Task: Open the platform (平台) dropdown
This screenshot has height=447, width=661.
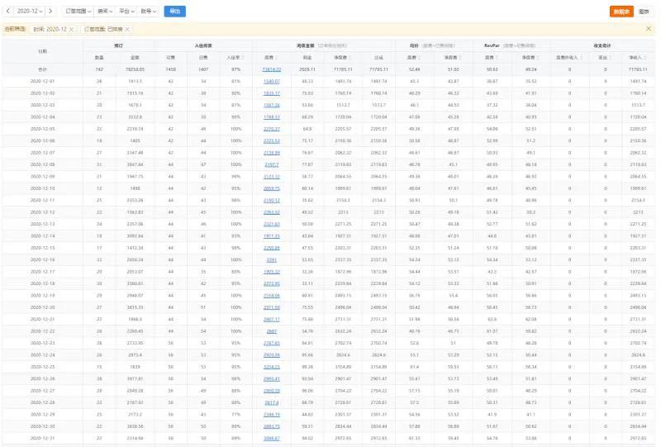Action: [126, 11]
